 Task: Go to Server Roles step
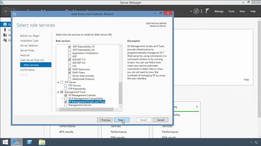[27, 50]
